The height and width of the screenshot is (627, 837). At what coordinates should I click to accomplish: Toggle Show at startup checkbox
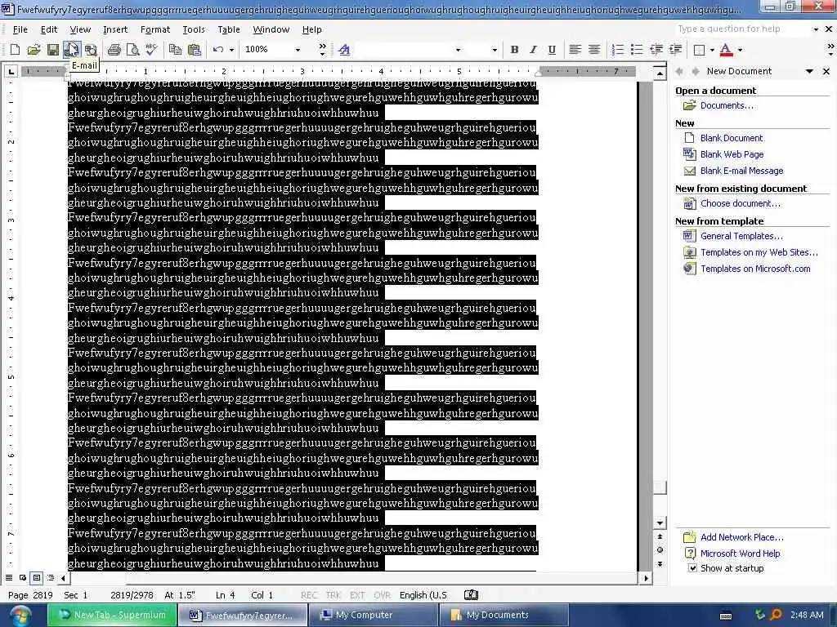click(x=692, y=568)
